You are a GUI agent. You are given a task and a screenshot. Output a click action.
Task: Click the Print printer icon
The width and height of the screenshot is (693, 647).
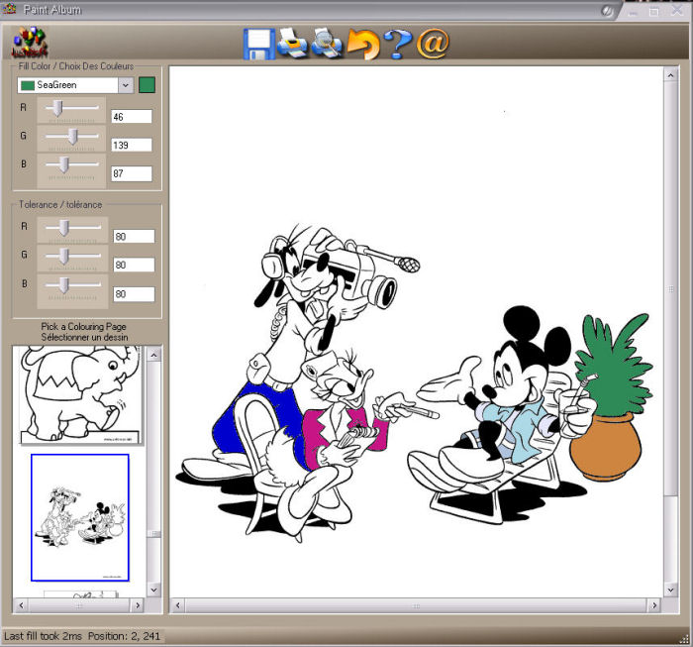tap(292, 43)
